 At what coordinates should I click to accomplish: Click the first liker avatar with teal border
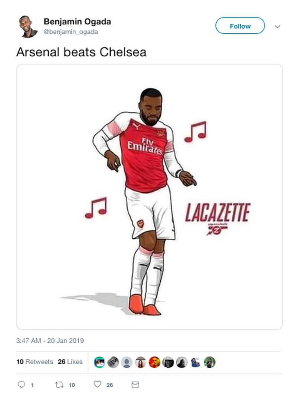click(99, 362)
